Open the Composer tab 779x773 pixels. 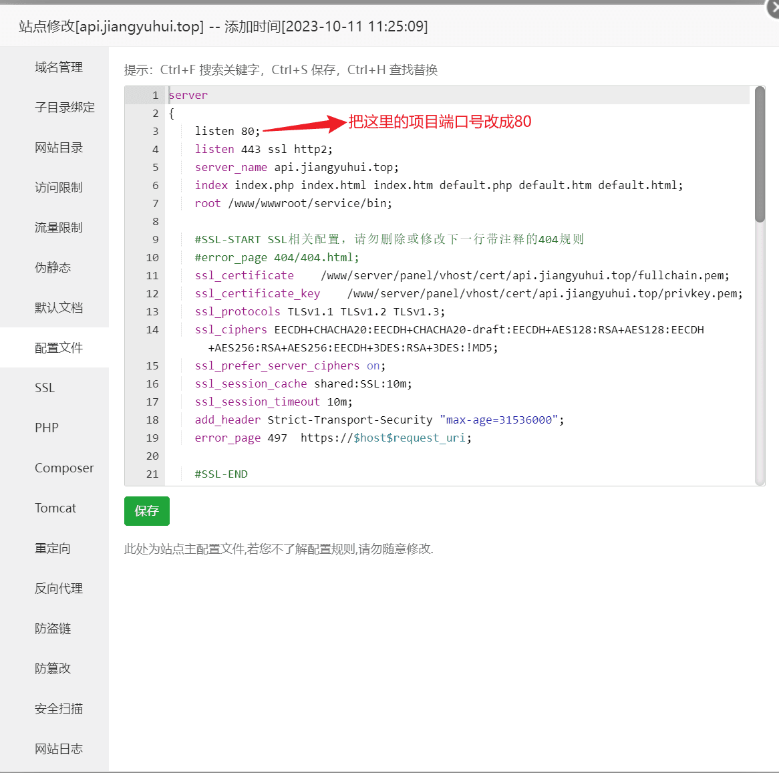click(x=64, y=468)
